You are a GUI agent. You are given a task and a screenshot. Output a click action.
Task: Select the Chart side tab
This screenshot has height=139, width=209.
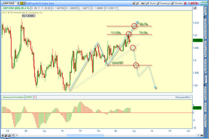206,79
